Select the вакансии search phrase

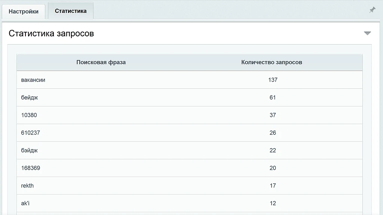[33, 80]
